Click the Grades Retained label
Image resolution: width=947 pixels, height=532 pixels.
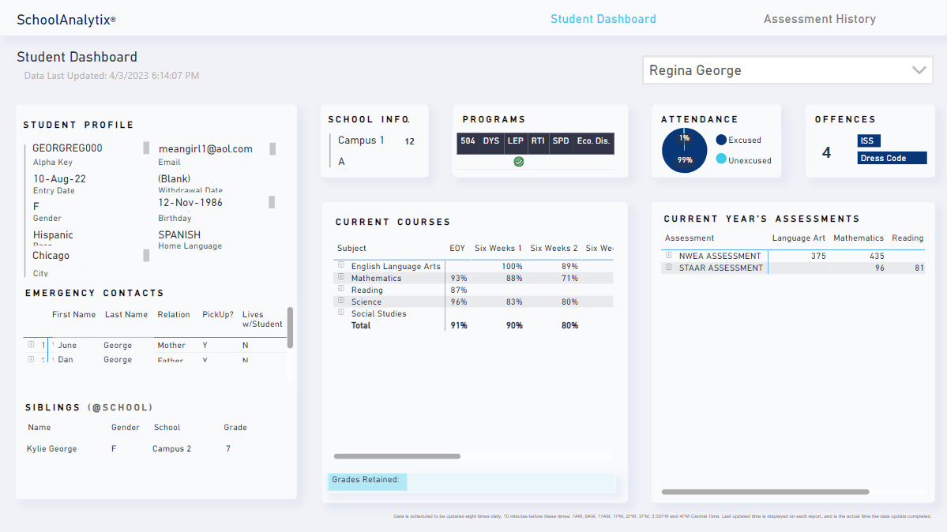366,479
